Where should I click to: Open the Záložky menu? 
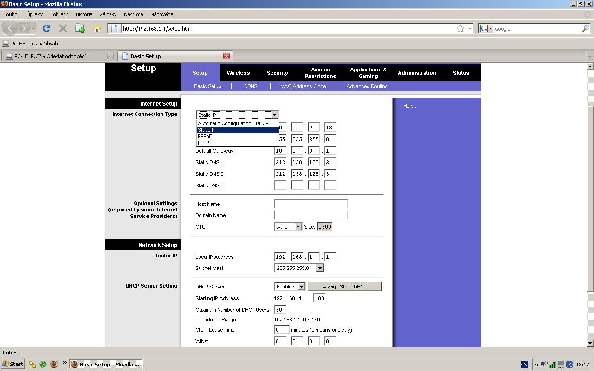108,14
